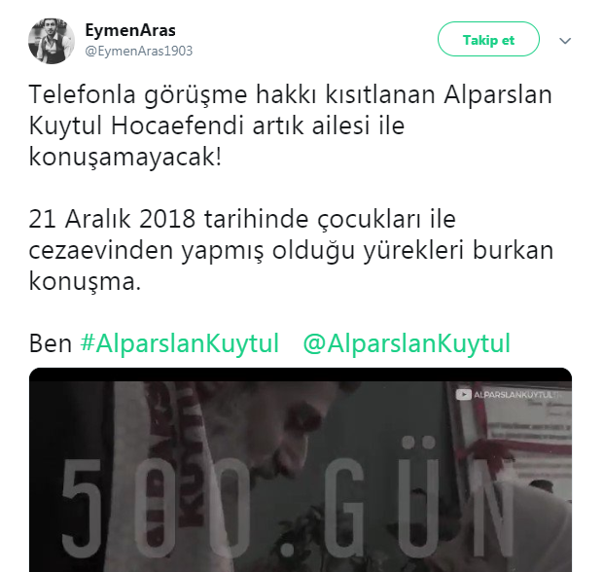Image resolution: width=603 pixels, height=572 pixels.
Task: Play the embedded 500. GÜN video
Action: point(301,470)
